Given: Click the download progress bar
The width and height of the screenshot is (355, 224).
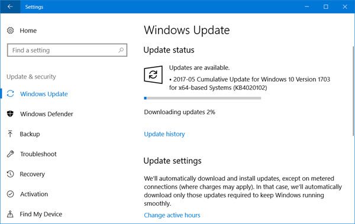Looking at the screenshot, I should (x=202, y=98).
